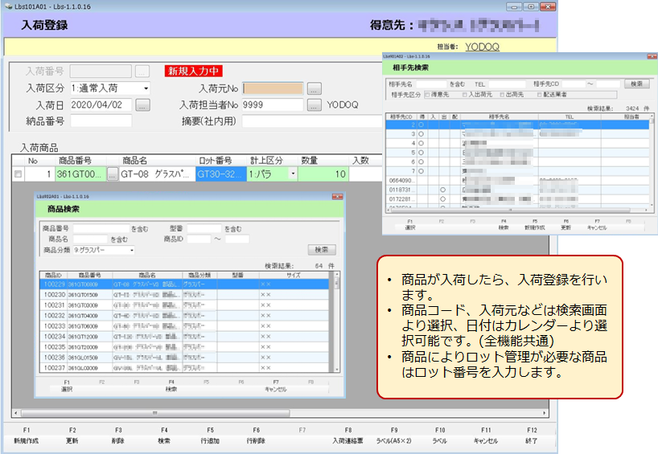Close the 商品検索 popup window
Screen dimensions: 658x454
point(337,196)
